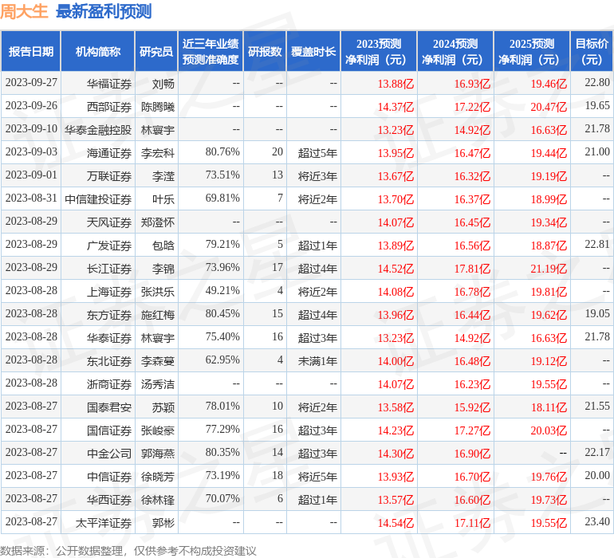Click institution name 西部证券
This screenshot has width=614, height=558.
click(x=109, y=107)
